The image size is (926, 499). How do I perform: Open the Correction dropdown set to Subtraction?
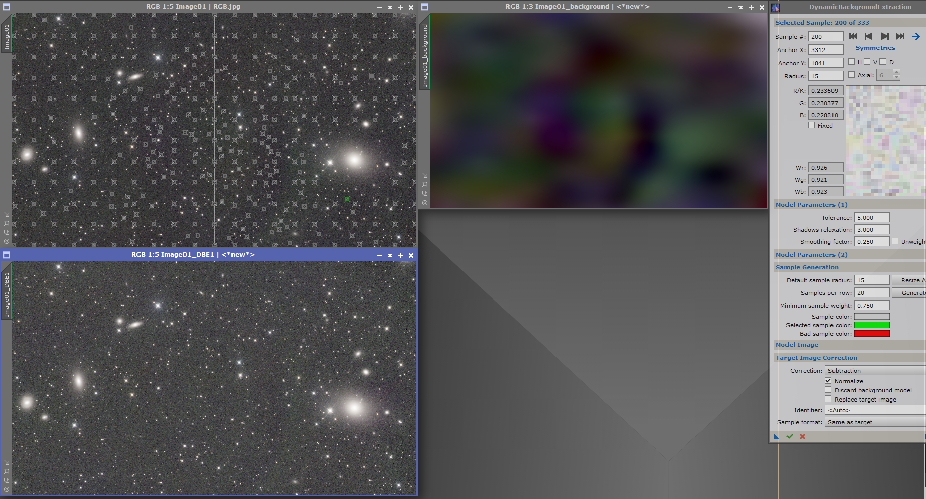pyautogui.click(x=875, y=370)
